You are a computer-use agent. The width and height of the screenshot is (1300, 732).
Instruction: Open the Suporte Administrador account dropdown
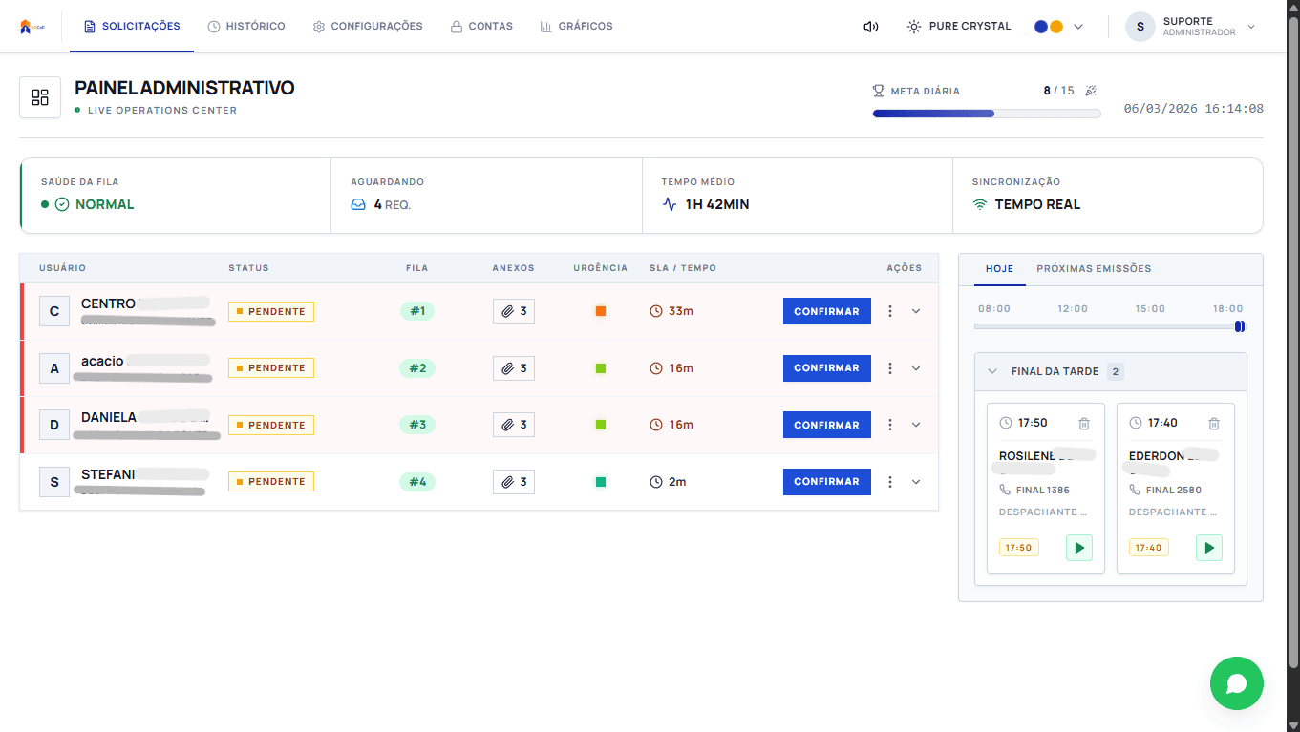tap(1192, 27)
